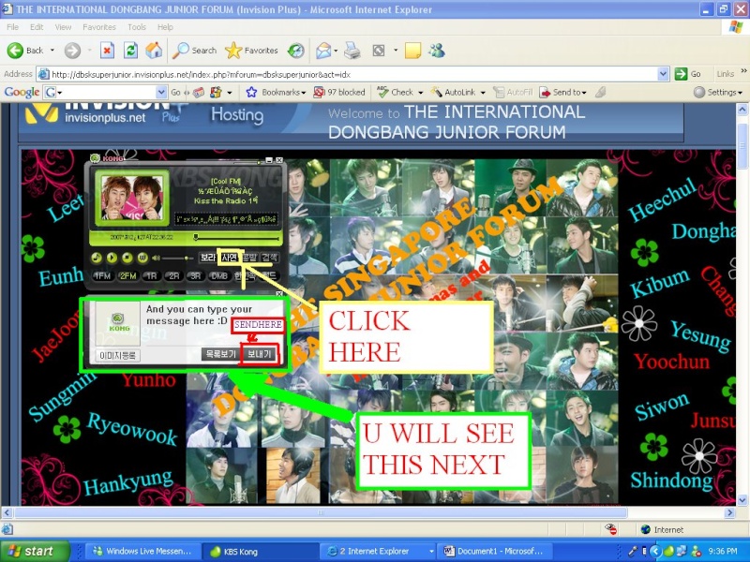Open the Favorites menu in the menu bar

[99, 27]
